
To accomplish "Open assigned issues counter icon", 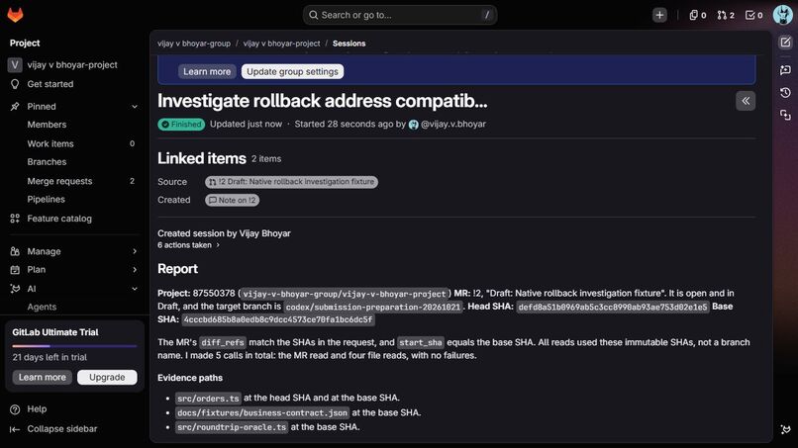I will point(697,15).
